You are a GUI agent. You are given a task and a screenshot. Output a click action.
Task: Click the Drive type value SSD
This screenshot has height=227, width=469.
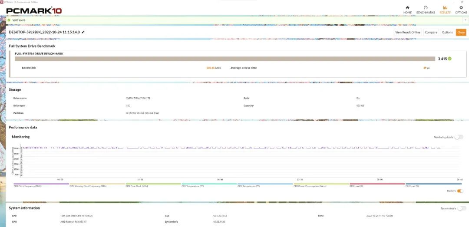128,105
